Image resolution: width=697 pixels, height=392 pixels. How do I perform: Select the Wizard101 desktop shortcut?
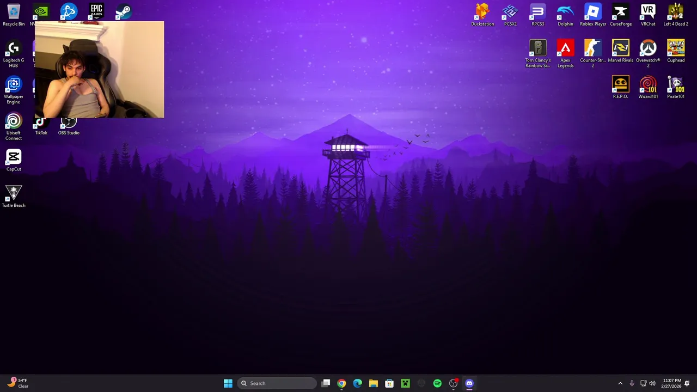[648, 88]
